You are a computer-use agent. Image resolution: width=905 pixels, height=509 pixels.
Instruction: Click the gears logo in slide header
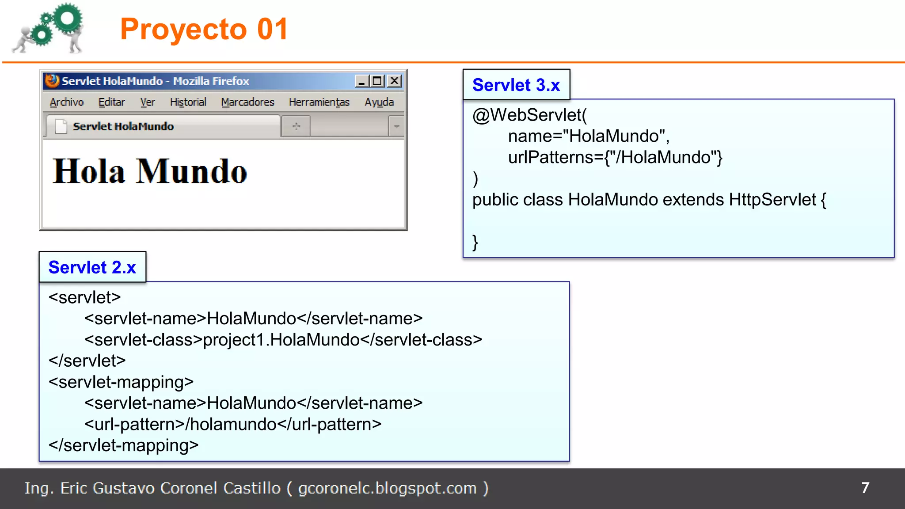[x=48, y=28]
